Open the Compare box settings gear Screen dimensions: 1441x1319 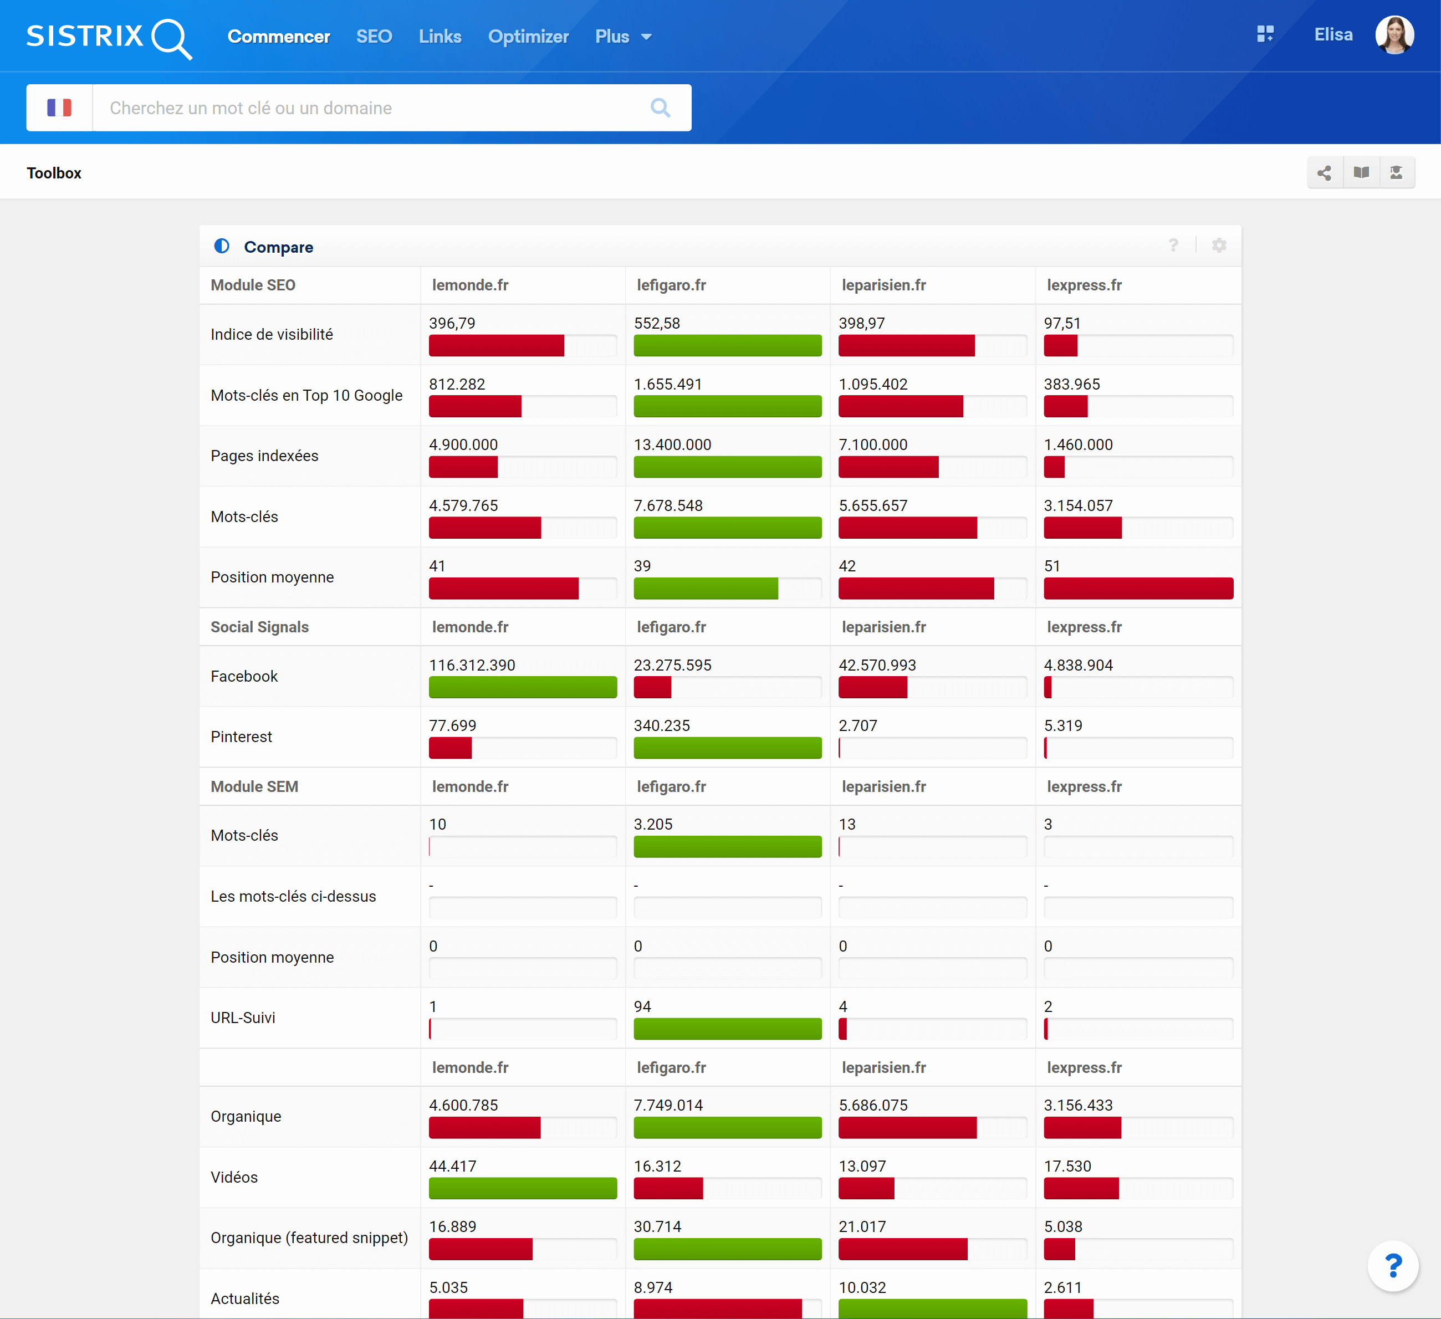[1219, 246]
